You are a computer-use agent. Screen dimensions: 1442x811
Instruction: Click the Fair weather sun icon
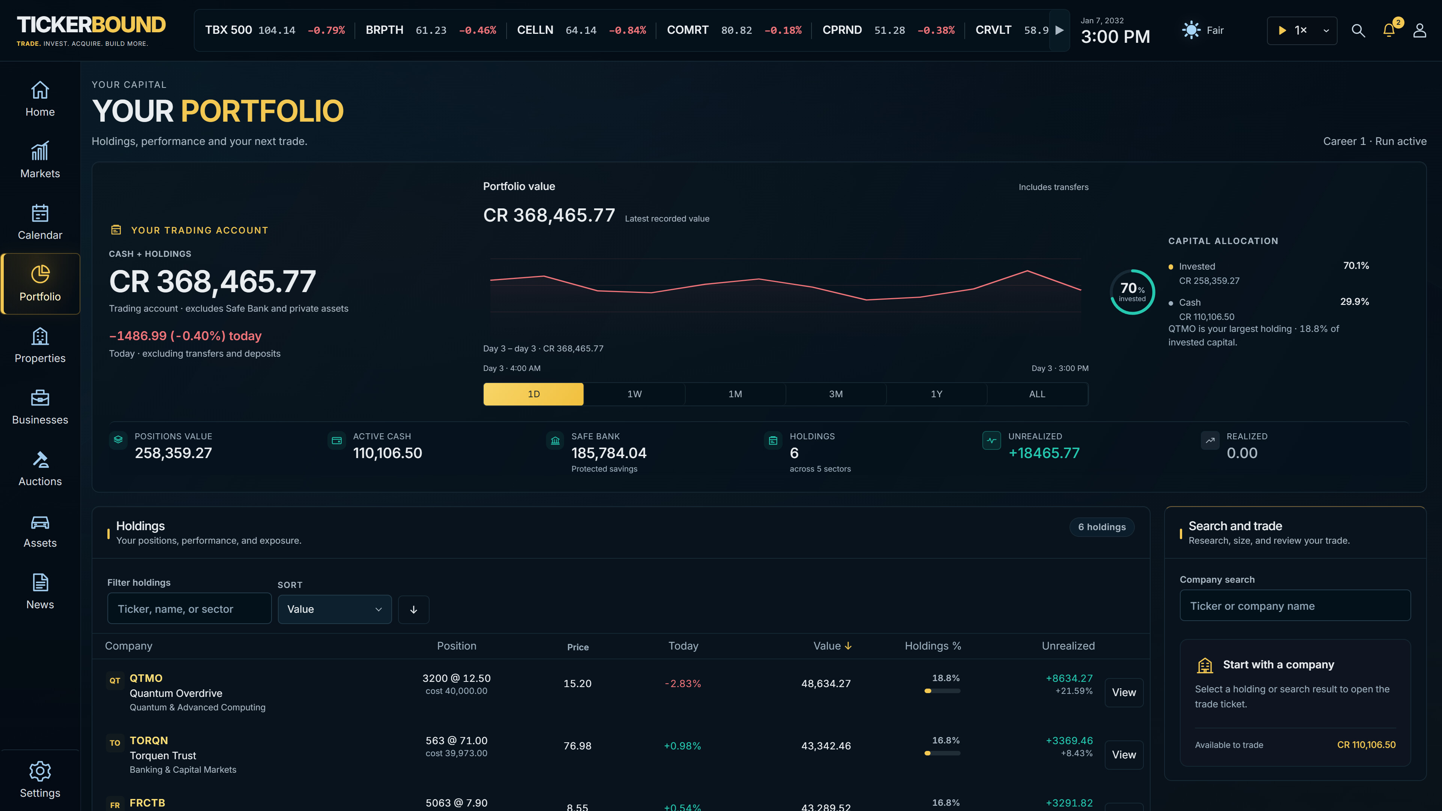(x=1191, y=30)
